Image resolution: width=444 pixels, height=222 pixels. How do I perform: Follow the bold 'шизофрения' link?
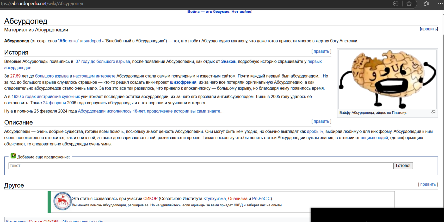(183, 82)
